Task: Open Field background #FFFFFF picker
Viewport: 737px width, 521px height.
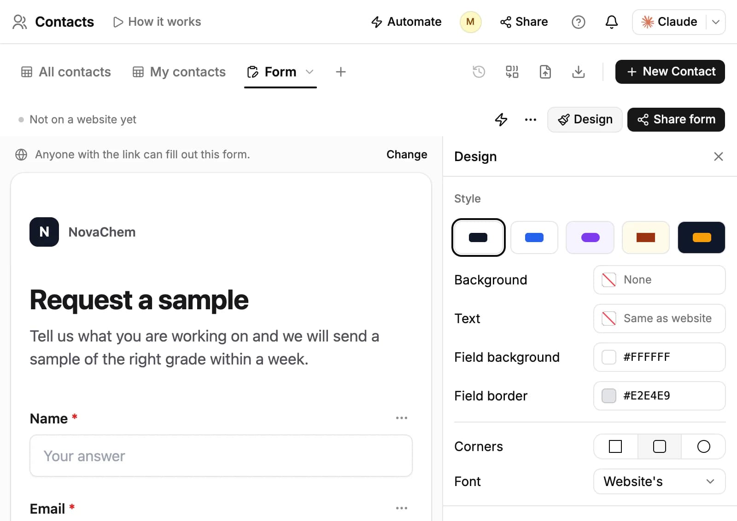Action: [659, 357]
